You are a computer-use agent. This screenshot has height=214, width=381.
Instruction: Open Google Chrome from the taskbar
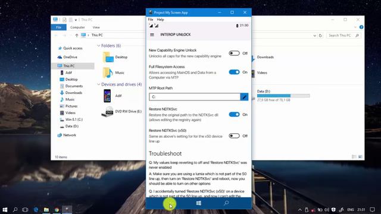click(x=57, y=210)
